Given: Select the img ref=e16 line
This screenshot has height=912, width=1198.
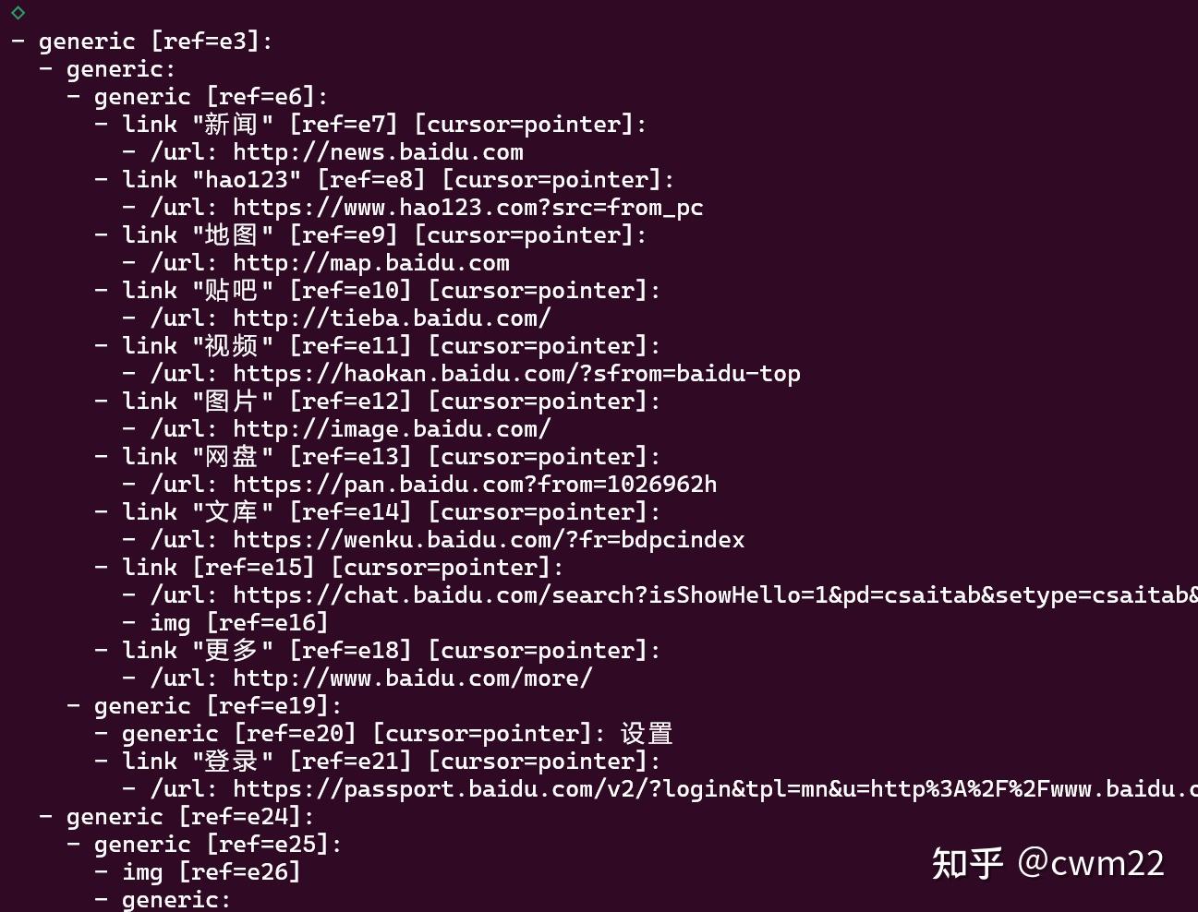Looking at the screenshot, I should 225,623.
